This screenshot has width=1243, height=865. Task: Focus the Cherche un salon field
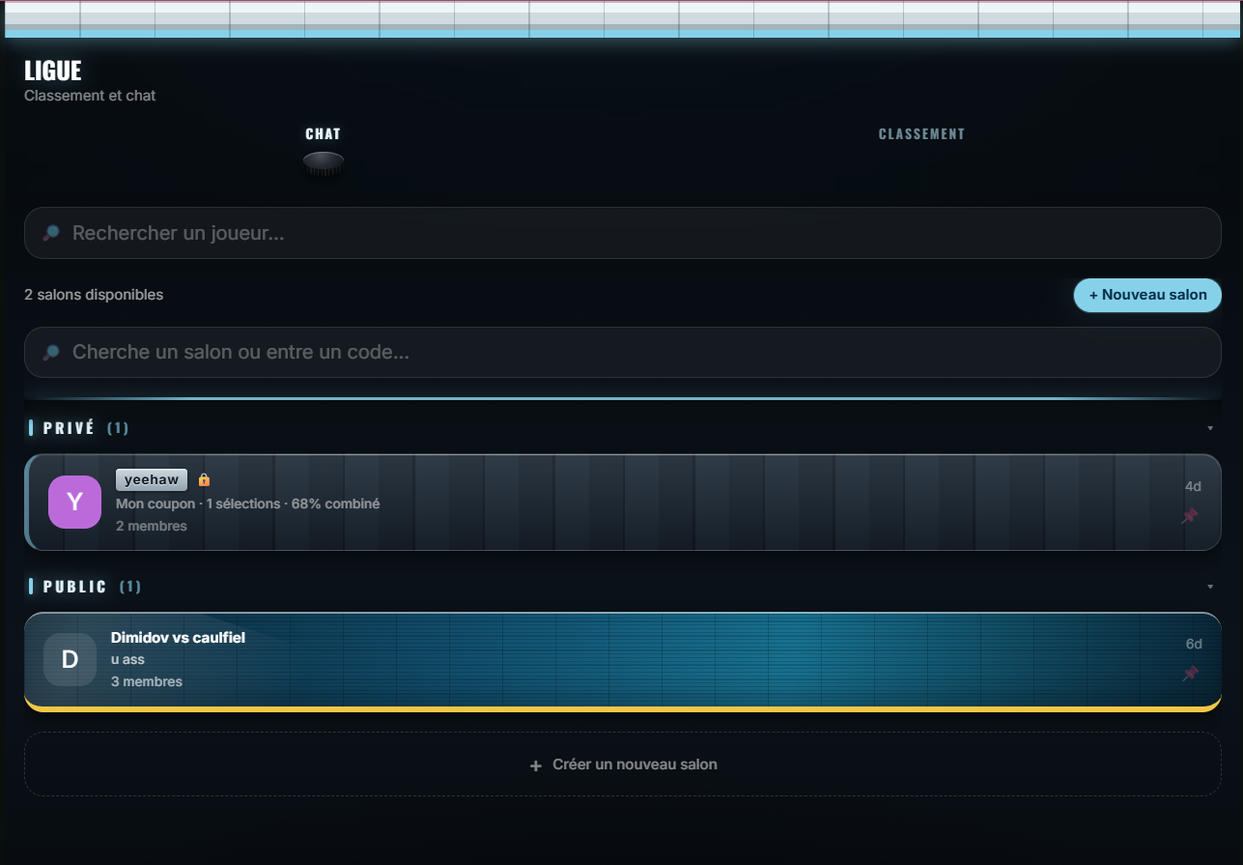623,352
